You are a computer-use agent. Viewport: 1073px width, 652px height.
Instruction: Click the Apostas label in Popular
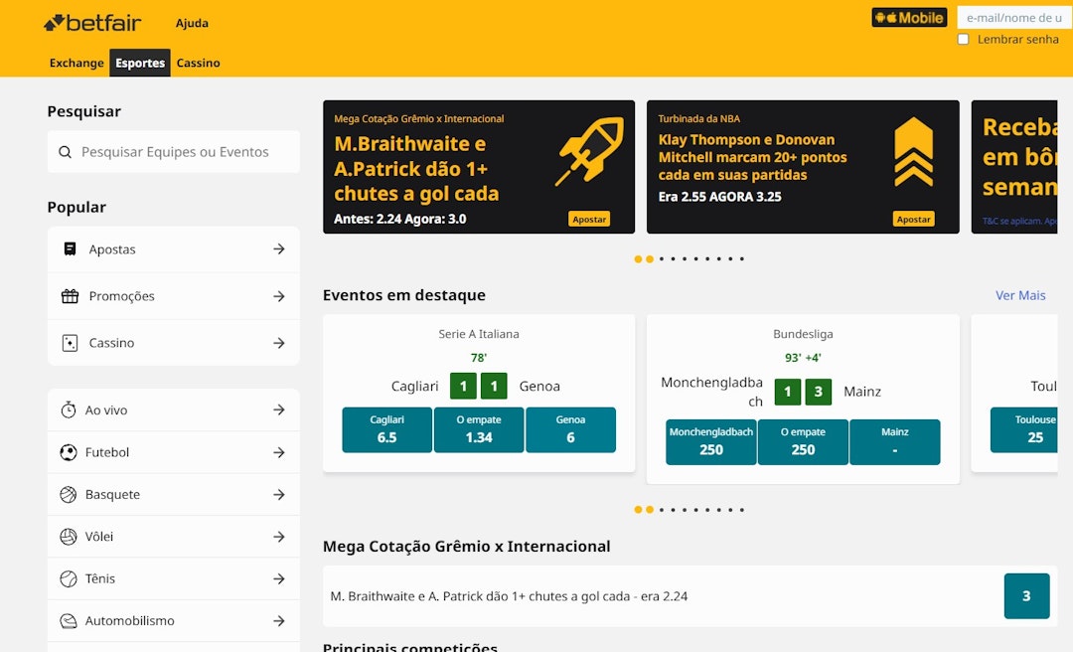coord(112,249)
